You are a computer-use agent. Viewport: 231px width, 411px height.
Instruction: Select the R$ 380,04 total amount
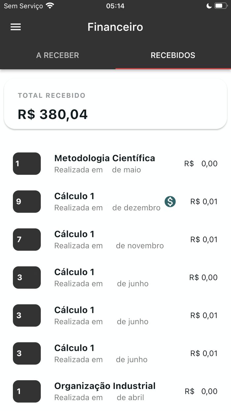[x=53, y=114]
